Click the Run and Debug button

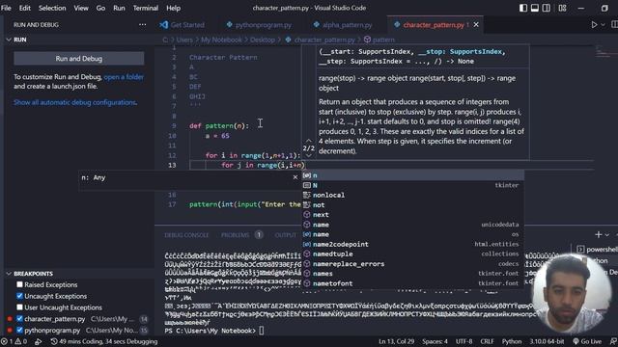click(x=79, y=59)
